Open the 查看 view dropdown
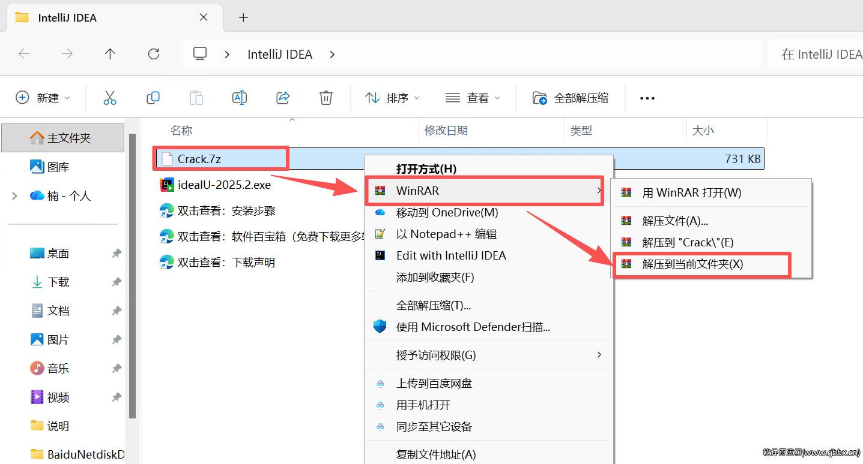 click(x=473, y=98)
